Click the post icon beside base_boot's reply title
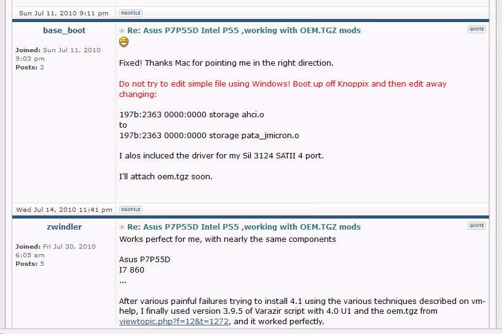 click(122, 31)
